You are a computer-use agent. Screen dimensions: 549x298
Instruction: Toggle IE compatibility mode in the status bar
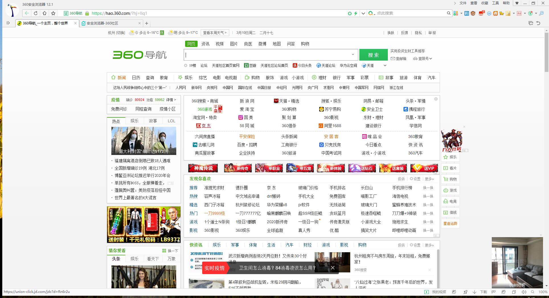503,292
